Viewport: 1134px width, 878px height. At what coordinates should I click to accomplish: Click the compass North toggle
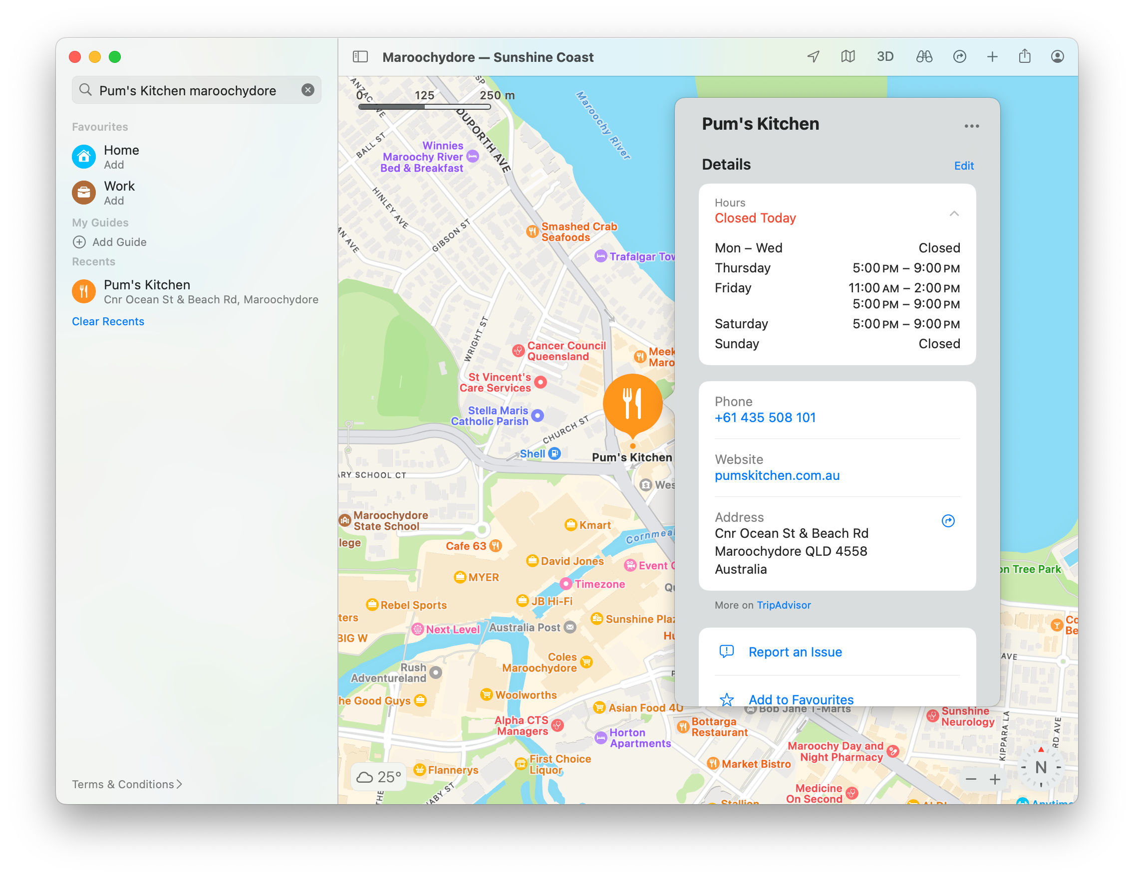(x=1041, y=767)
